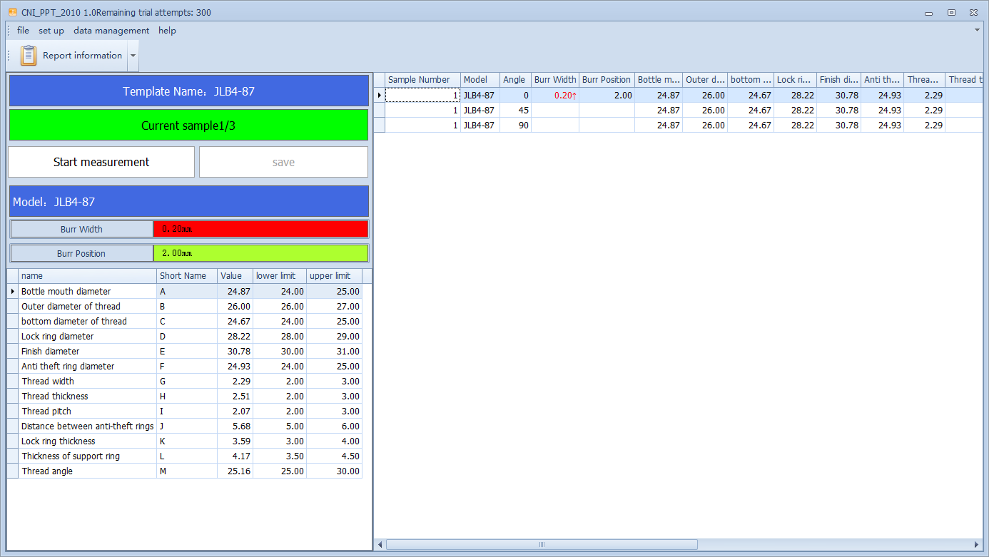The image size is (989, 557).
Task: Expand the menu bar overflow arrow
Action: [977, 30]
